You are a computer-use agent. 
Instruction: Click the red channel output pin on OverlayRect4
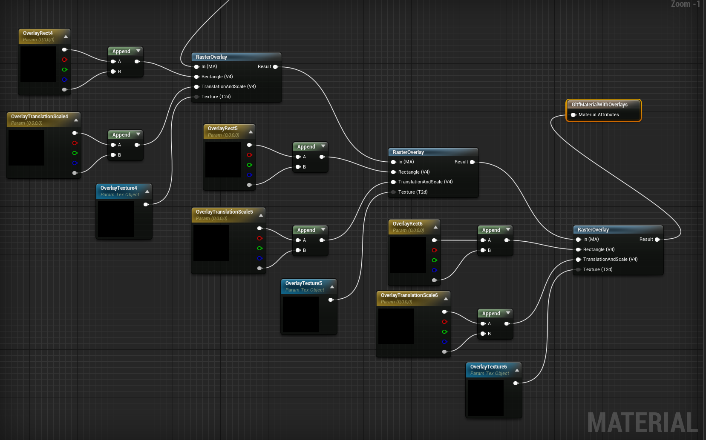pos(65,60)
